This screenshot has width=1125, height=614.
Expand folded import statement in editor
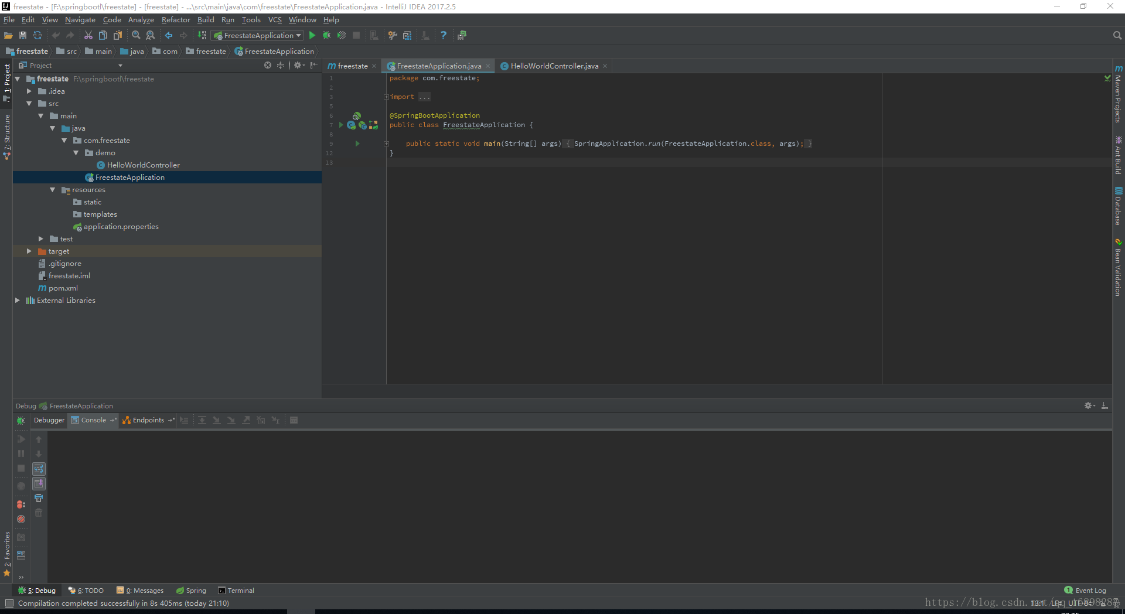(386, 97)
